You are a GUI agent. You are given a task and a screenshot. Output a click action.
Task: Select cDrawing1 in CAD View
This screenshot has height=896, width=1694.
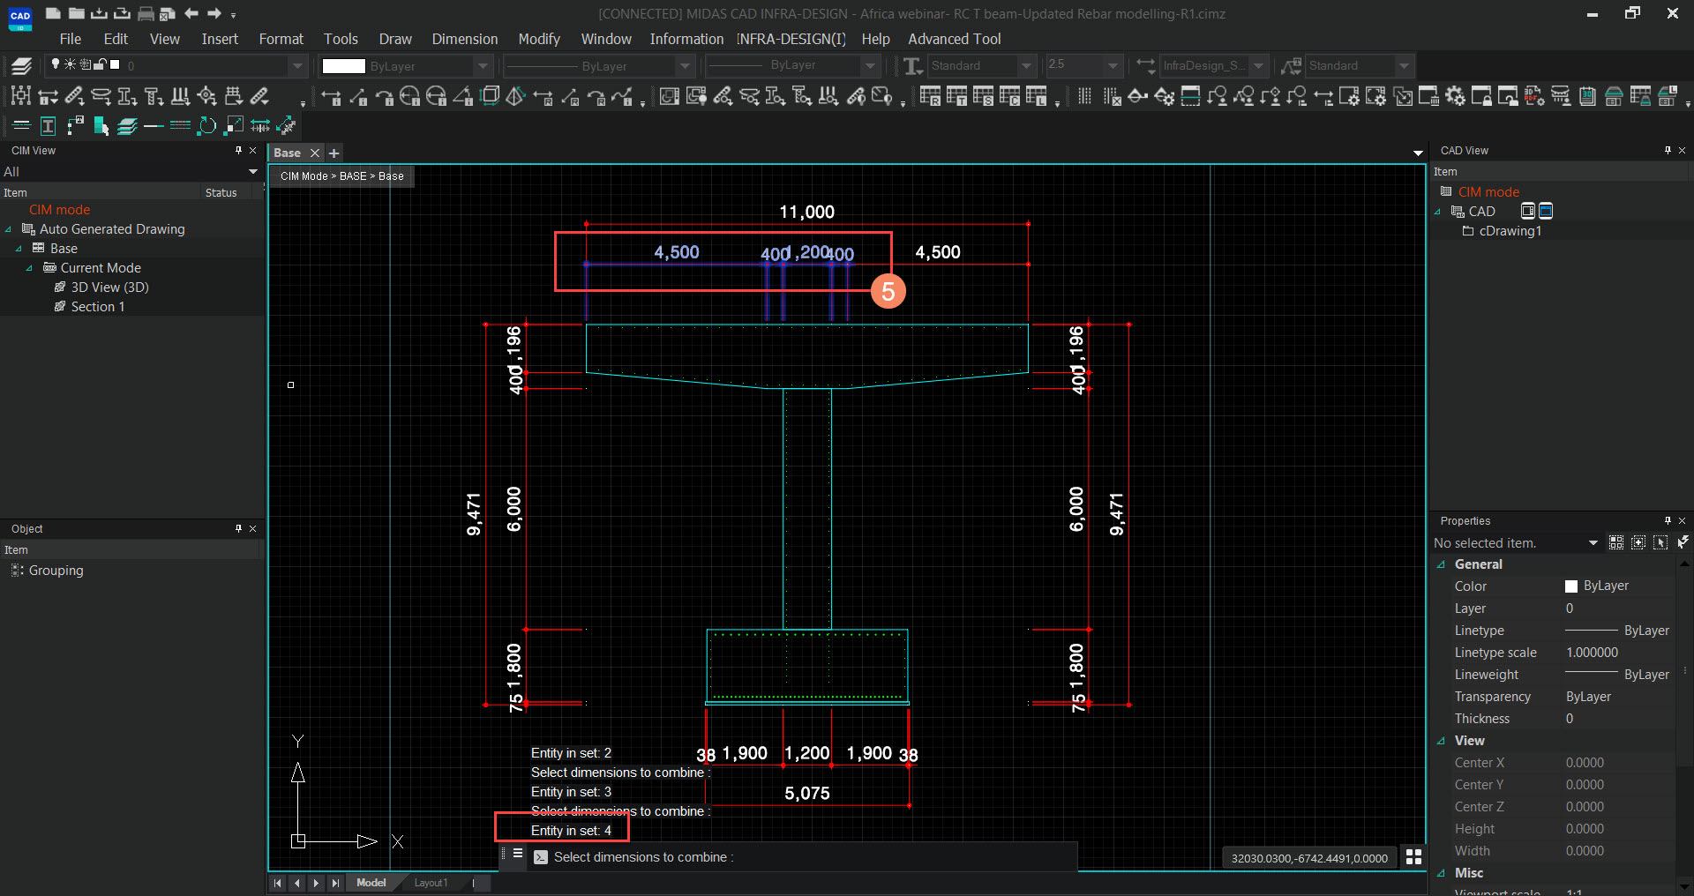pos(1510,231)
